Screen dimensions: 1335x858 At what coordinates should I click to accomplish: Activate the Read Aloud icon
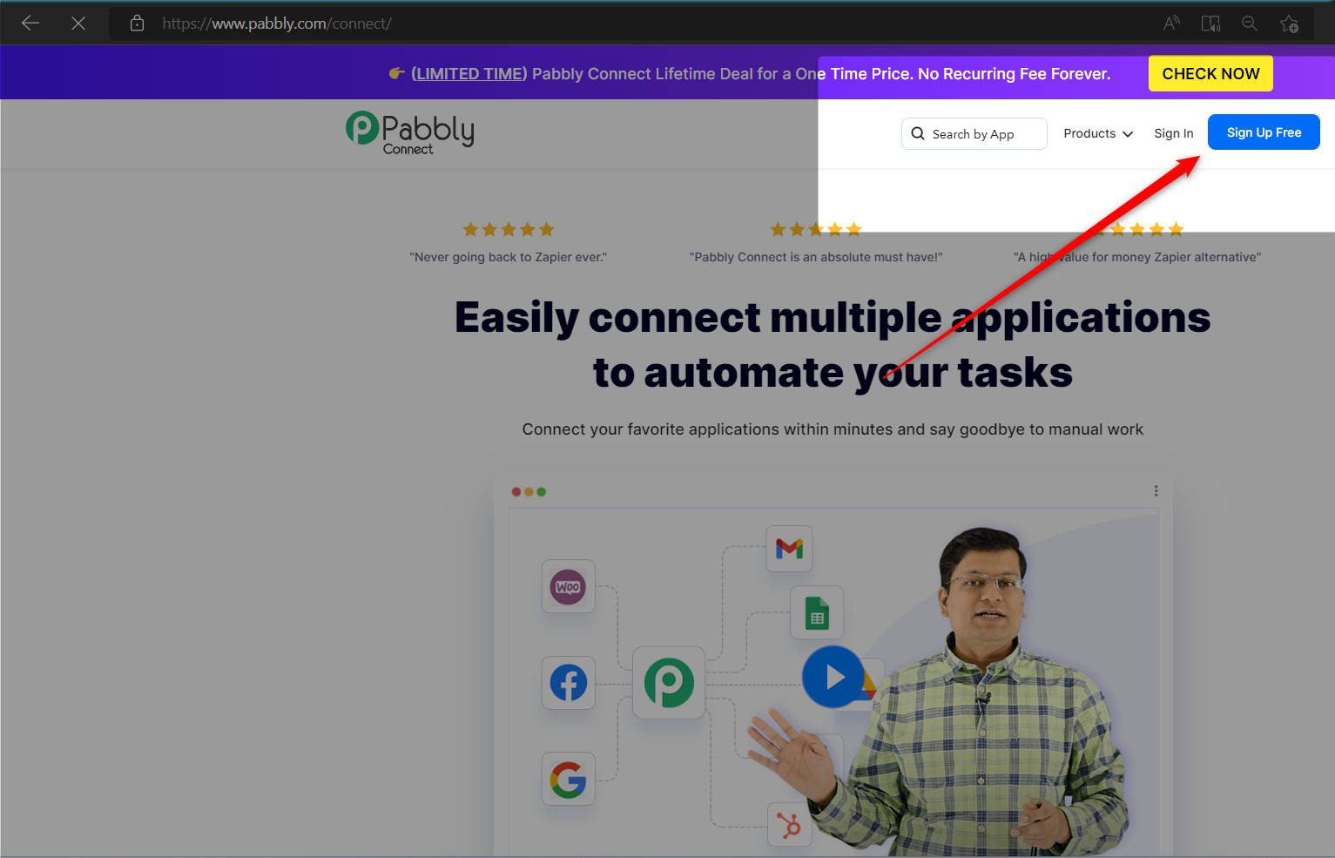click(x=1171, y=24)
